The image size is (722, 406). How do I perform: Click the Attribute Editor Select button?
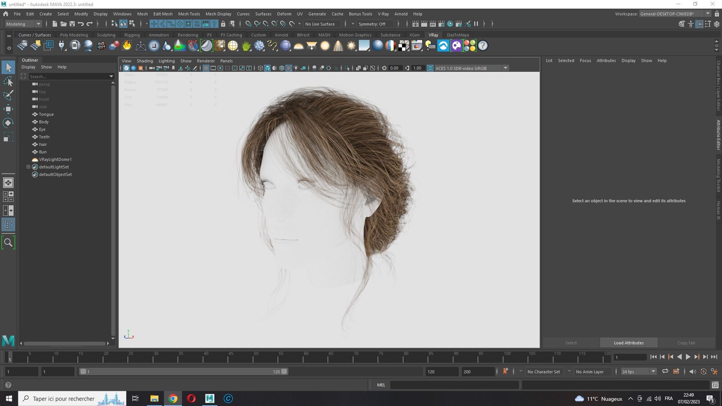pyautogui.click(x=571, y=343)
